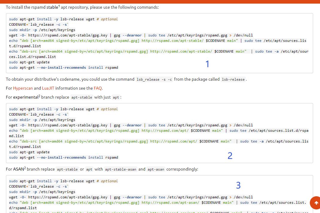Open the FAQ link
This screenshot has height=213, width=320.
pos(98,88)
